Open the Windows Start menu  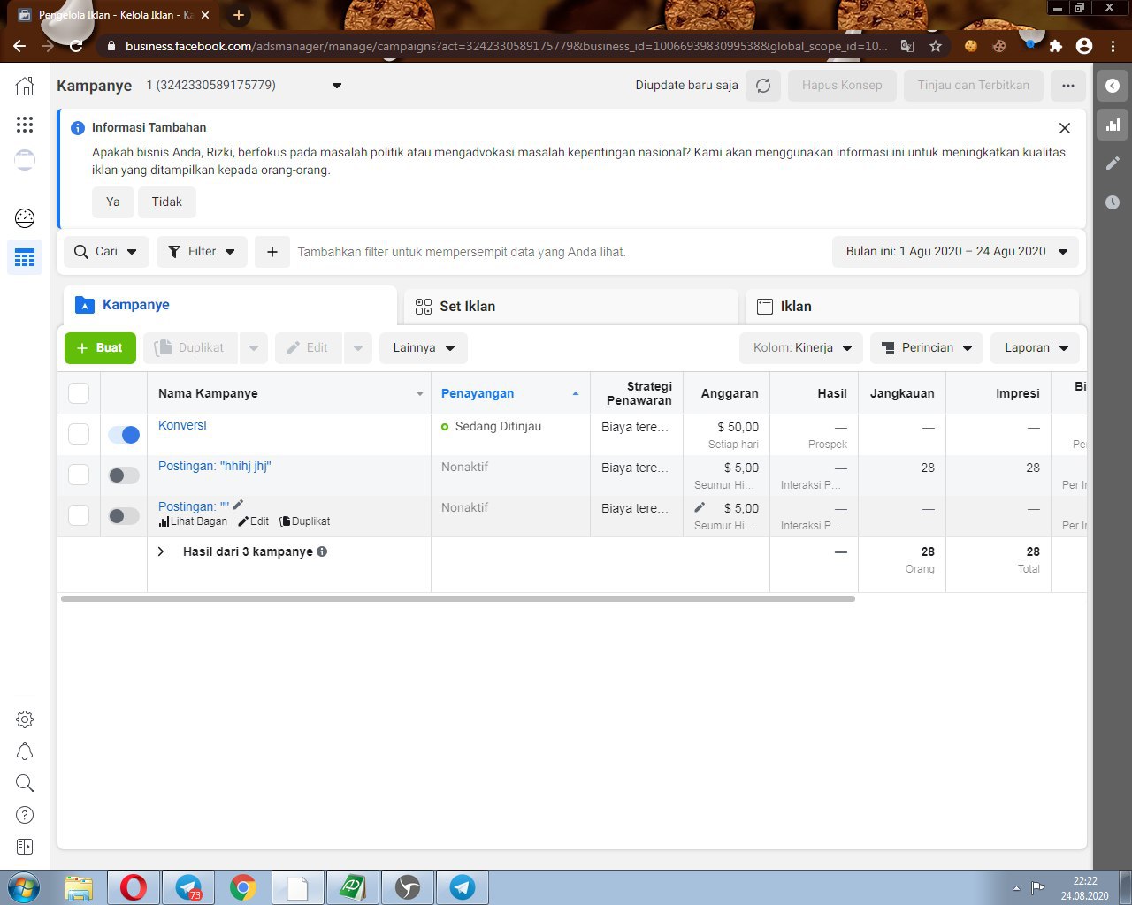[x=24, y=887]
